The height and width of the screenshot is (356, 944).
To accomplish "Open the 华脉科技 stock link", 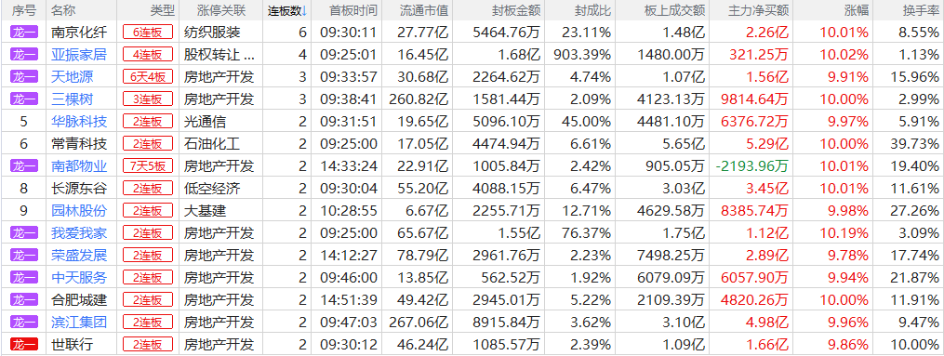I will [79, 122].
